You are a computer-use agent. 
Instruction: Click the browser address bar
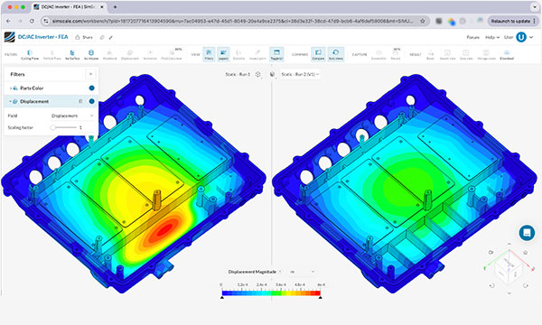(x=233, y=21)
